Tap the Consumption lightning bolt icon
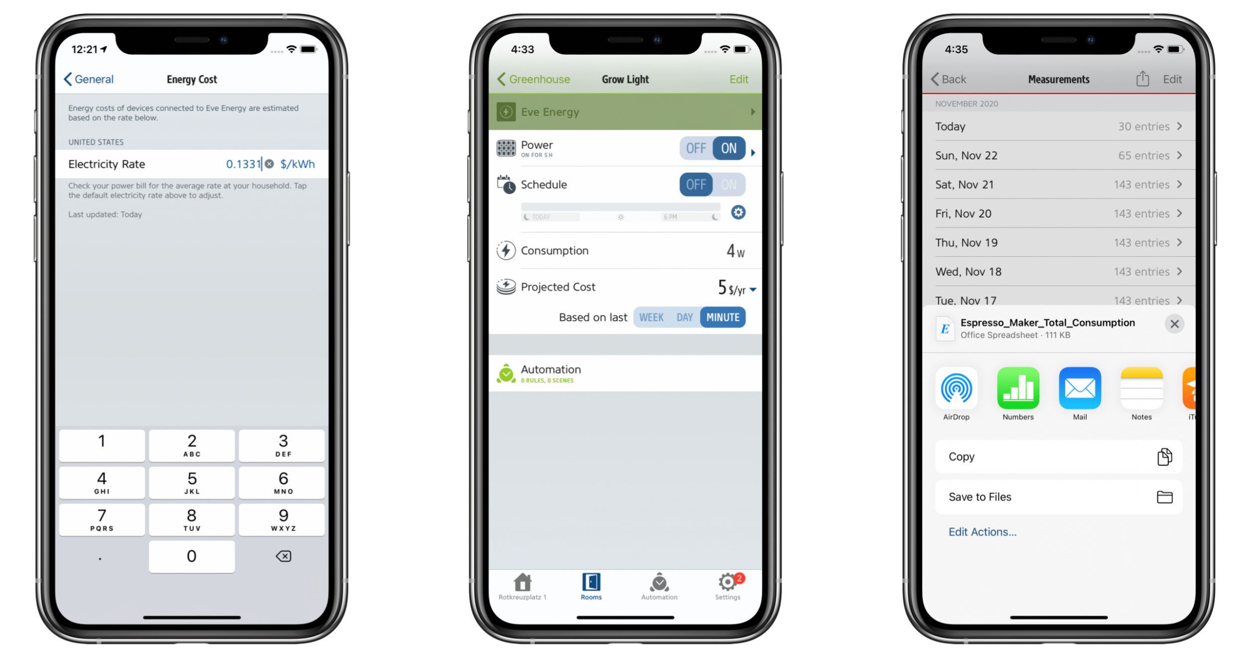This screenshot has width=1246, height=664. click(506, 249)
